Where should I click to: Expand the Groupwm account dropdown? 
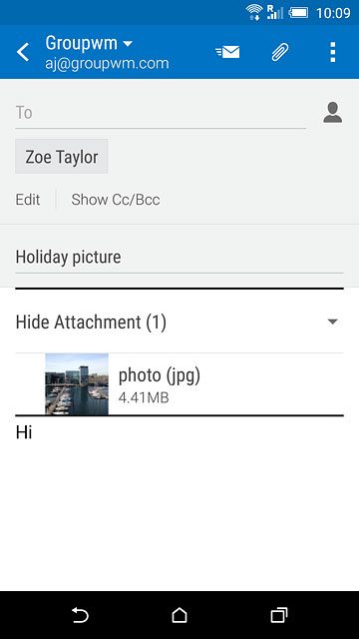[x=128, y=43]
